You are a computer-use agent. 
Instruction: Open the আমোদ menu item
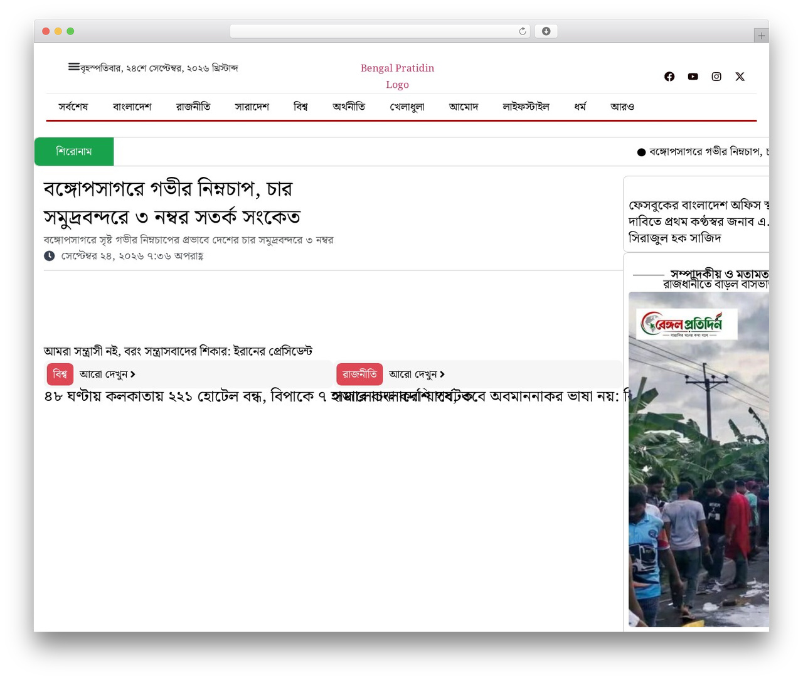[x=464, y=107]
